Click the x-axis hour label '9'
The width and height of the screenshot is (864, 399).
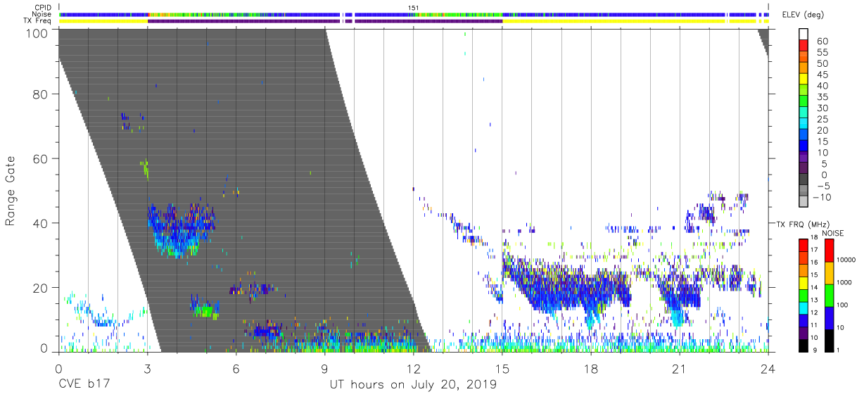324,369
